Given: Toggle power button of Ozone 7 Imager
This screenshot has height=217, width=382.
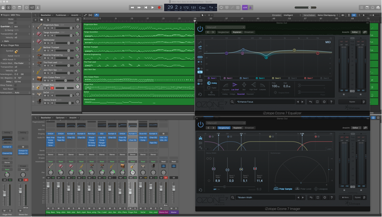Looking at the screenshot, I should coord(200,125).
